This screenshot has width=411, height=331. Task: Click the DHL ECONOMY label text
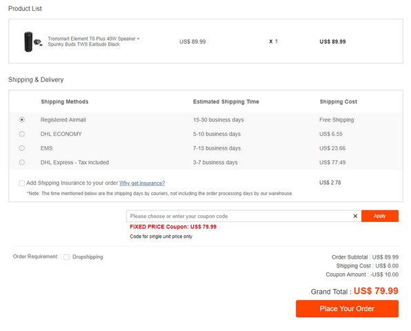(61, 134)
